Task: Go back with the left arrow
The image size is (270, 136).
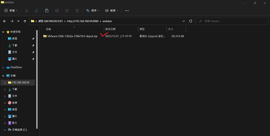Action: coord(4,21)
